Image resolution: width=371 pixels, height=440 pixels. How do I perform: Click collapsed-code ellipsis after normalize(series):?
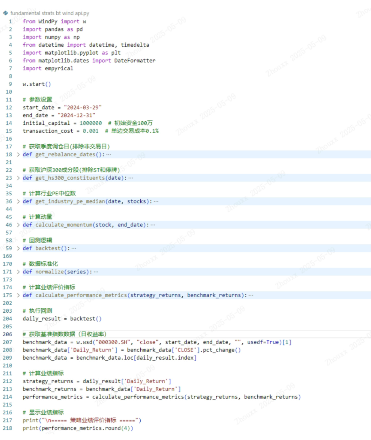click(96, 272)
